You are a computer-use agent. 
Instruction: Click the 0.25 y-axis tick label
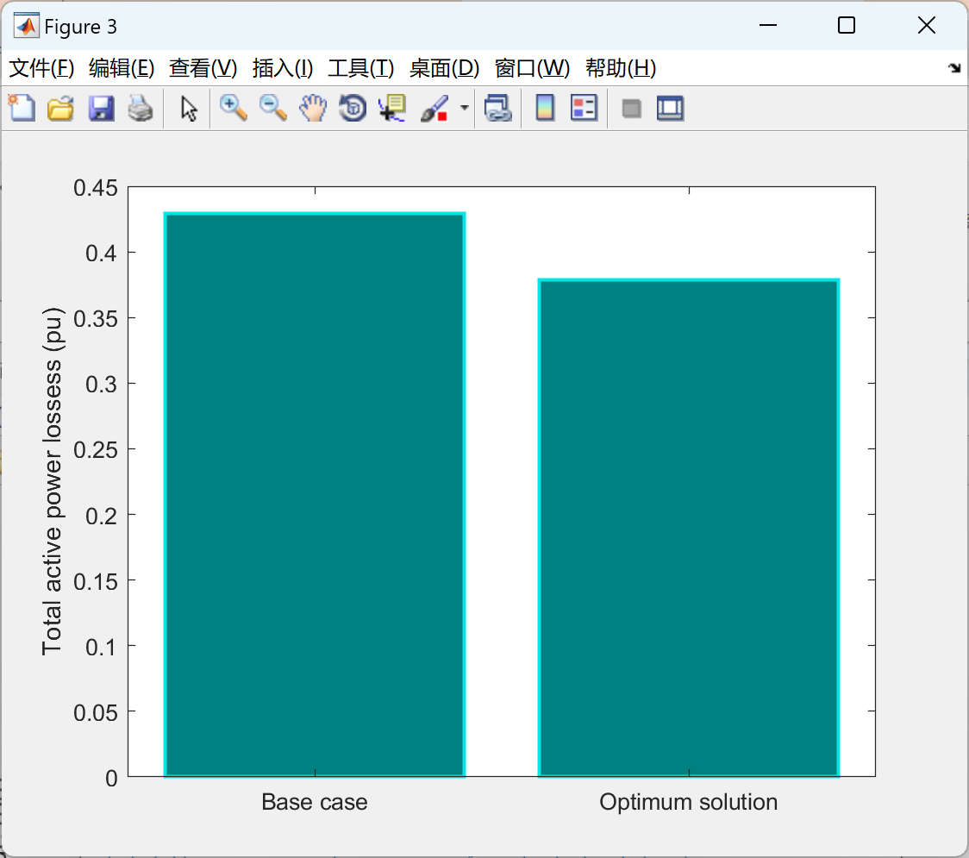click(96, 449)
